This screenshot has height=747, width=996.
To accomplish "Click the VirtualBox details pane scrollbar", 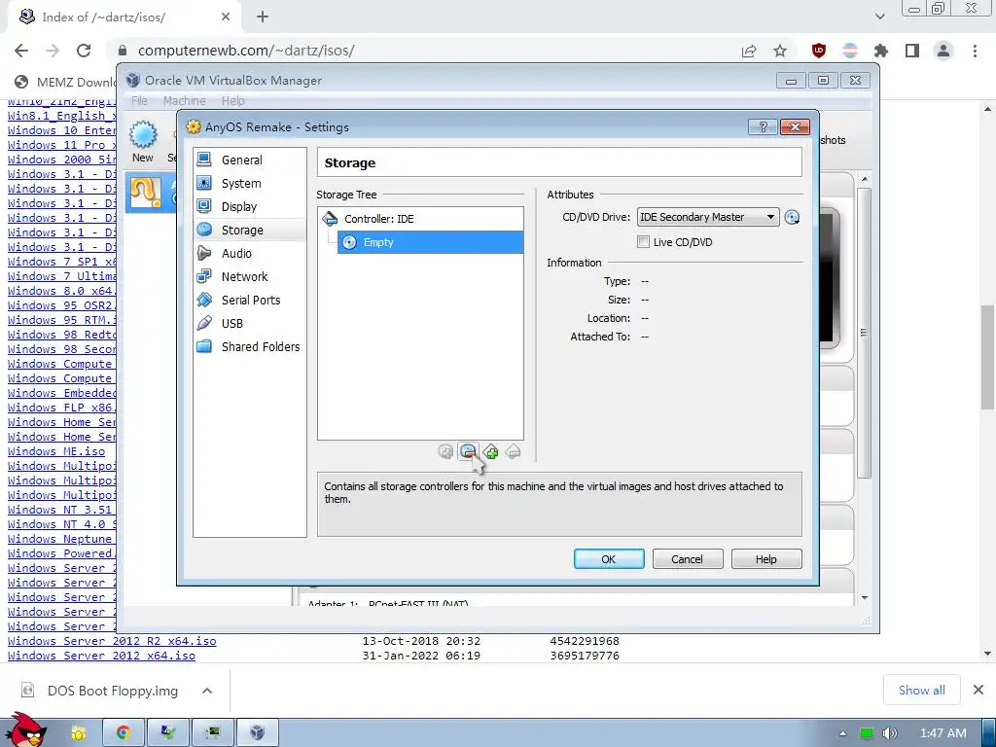I will pyautogui.click(x=864, y=332).
